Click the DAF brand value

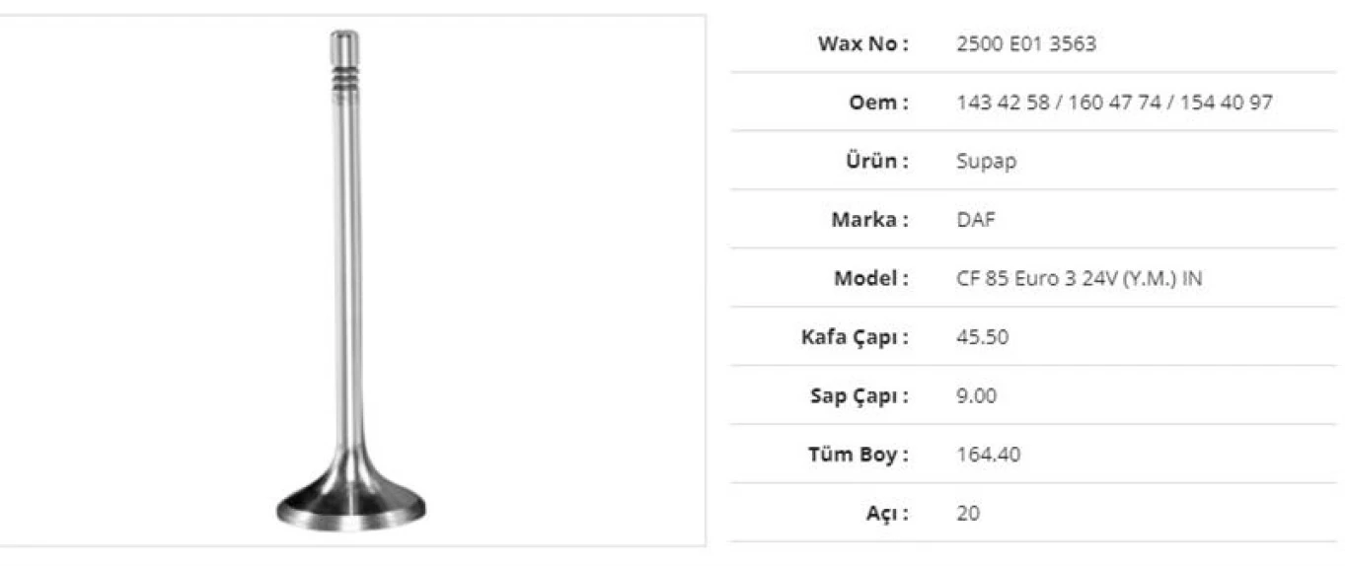coord(976,219)
